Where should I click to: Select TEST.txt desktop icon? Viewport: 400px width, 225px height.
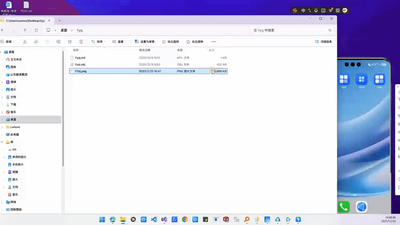pyautogui.click(x=26, y=7)
